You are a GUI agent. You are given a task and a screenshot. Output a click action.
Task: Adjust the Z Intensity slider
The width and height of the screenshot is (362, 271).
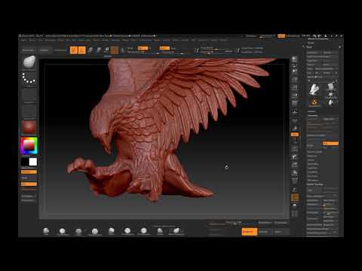tap(173, 53)
